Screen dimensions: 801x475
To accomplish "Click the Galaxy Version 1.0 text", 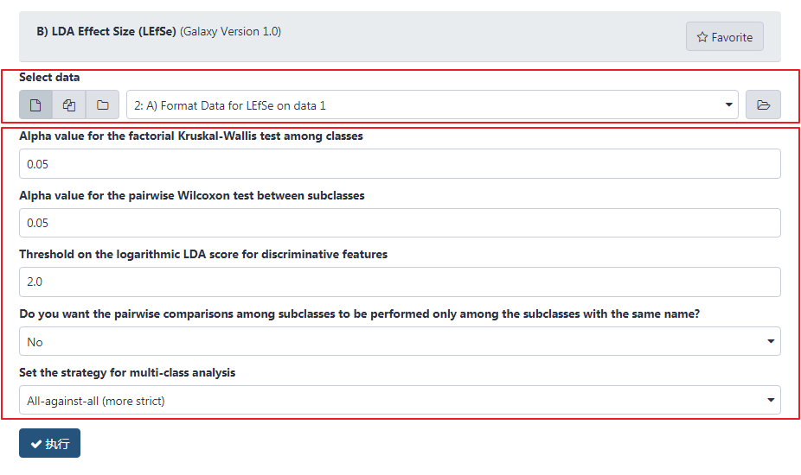I will 230,32.
